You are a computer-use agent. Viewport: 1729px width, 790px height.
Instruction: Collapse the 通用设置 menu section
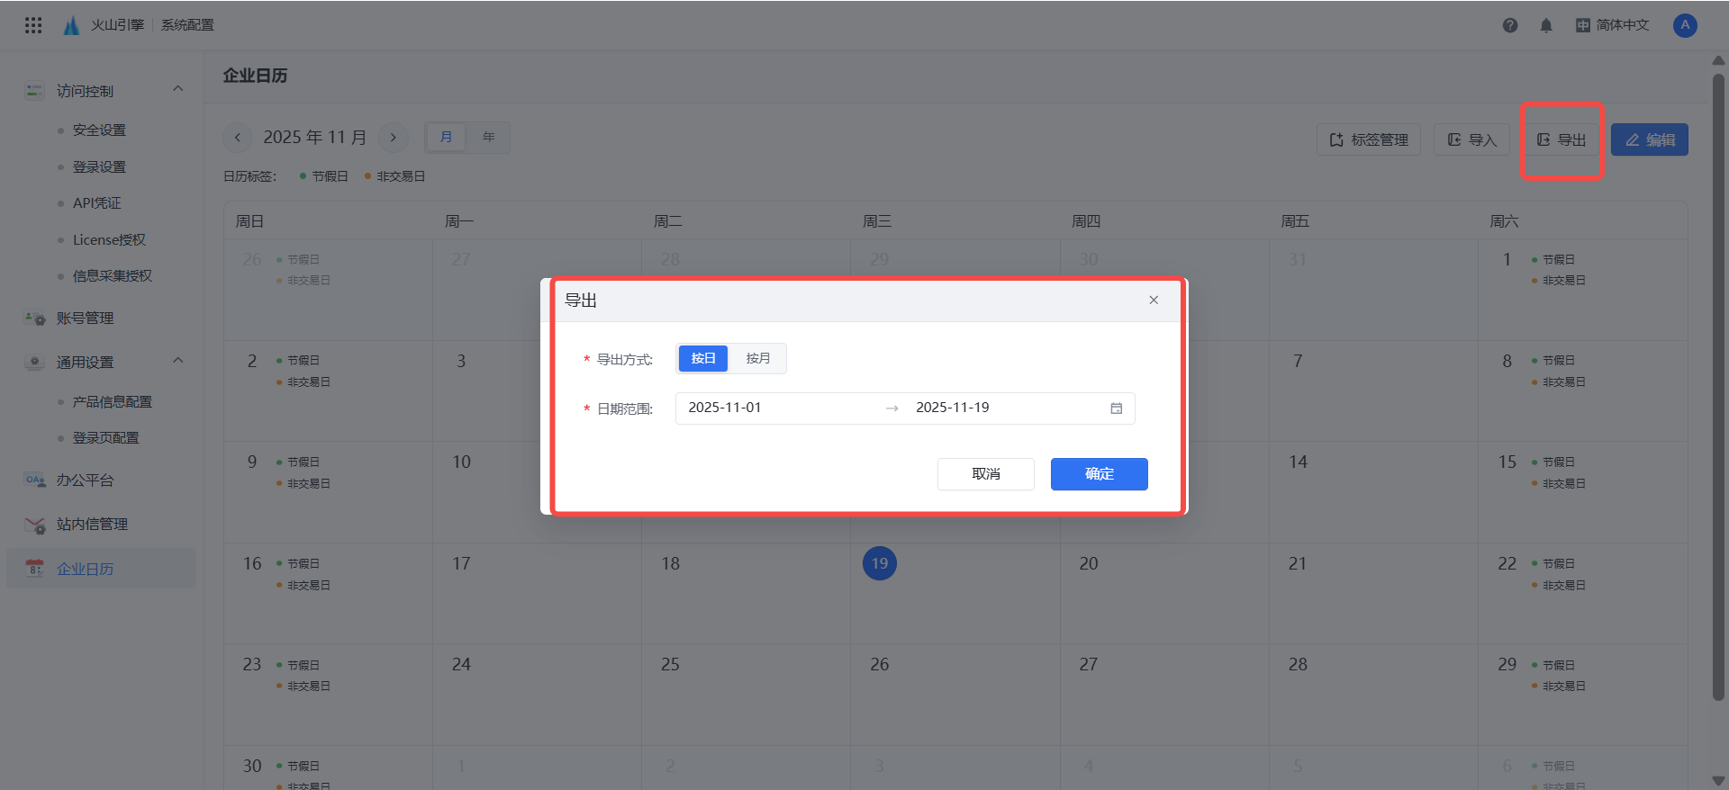pos(178,361)
